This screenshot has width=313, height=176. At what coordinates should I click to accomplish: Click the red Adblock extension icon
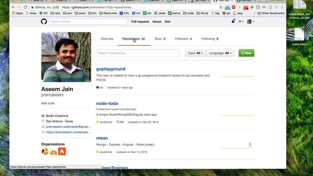tap(234, 7)
